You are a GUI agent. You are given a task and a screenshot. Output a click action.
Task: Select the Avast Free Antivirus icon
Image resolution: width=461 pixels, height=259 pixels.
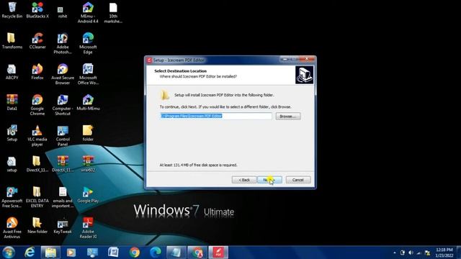12,227
